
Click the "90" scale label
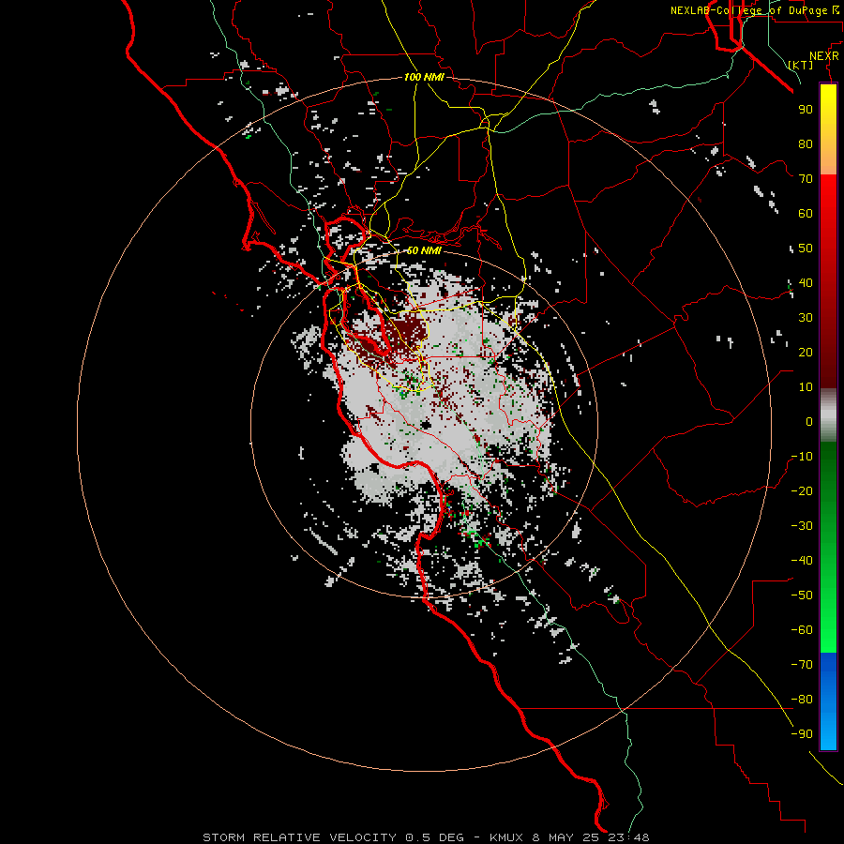point(806,110)
